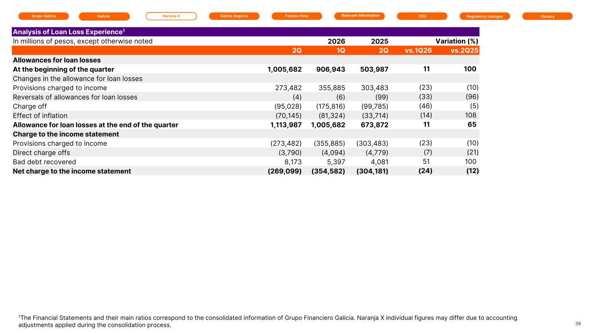Select the vs.2Q25 column header
592x333 pixels.
(x=465, y=50)
